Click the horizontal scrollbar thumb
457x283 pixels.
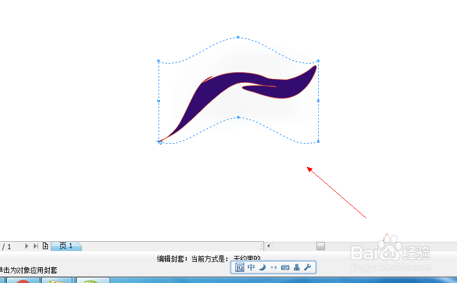320,246
